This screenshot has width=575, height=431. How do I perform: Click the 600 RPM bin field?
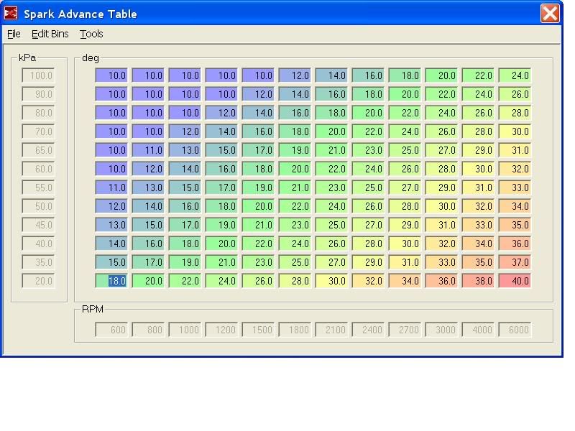112,330
